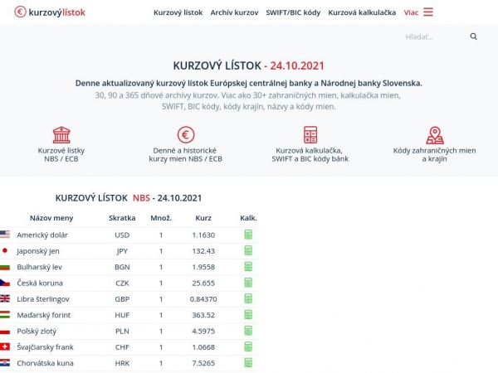Click the Názov meny column header
Image resolution: width=498 pixels, height=373 pixels.
51,218
